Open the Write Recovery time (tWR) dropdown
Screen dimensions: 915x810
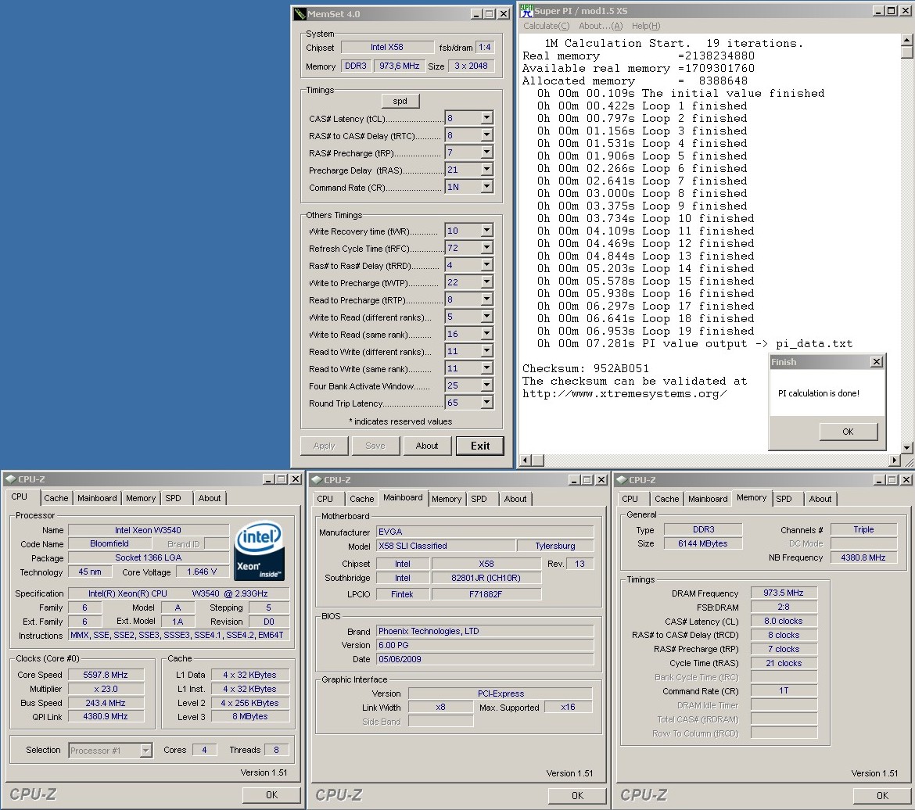click(x=486, y=231)
